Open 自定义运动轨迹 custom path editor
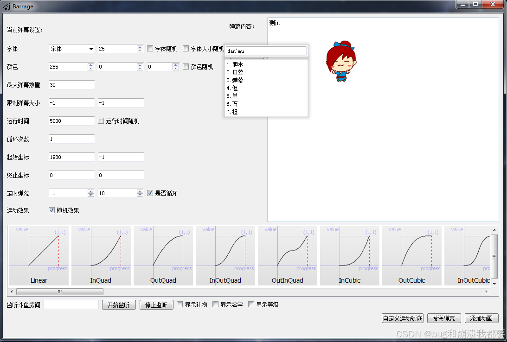 tap(403, 318)
